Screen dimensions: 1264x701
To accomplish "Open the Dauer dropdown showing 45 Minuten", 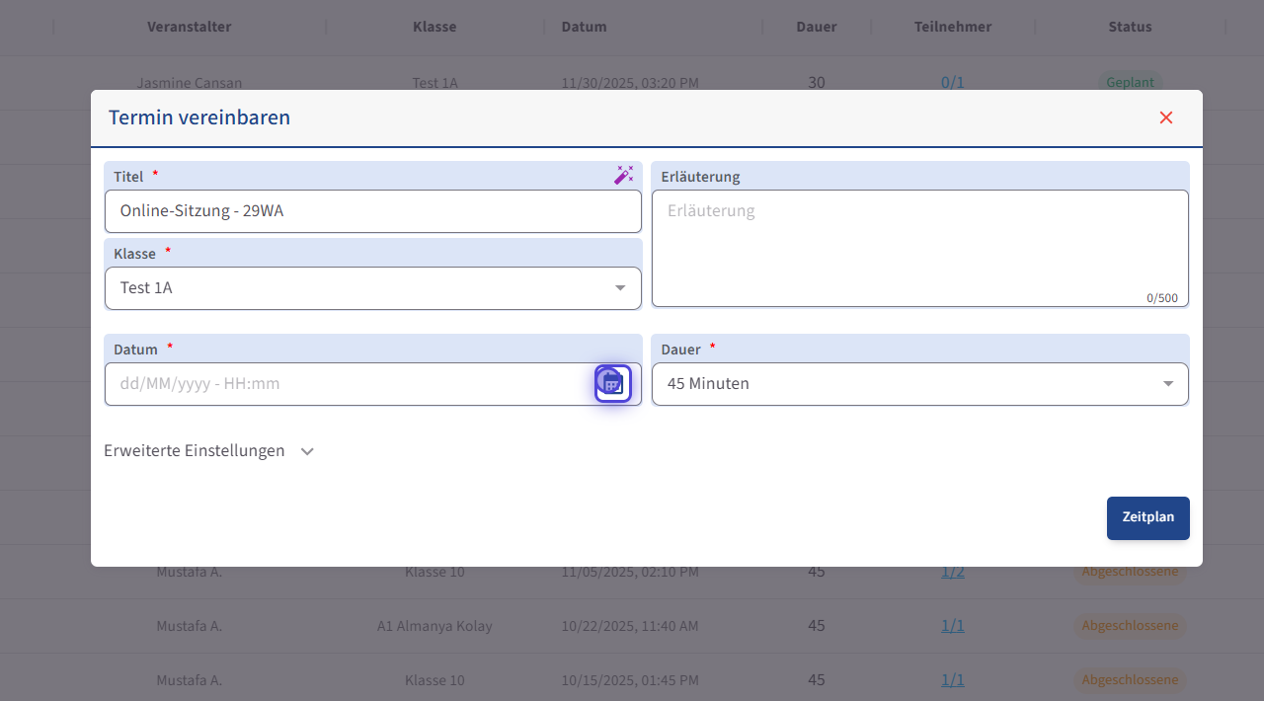I will coord(918,384).
